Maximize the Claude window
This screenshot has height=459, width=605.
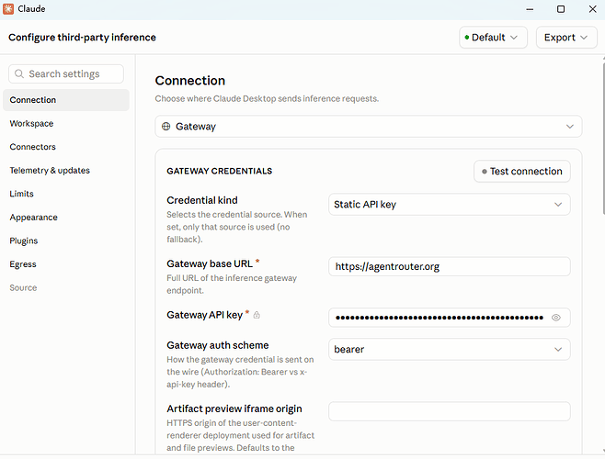[561, 9]
